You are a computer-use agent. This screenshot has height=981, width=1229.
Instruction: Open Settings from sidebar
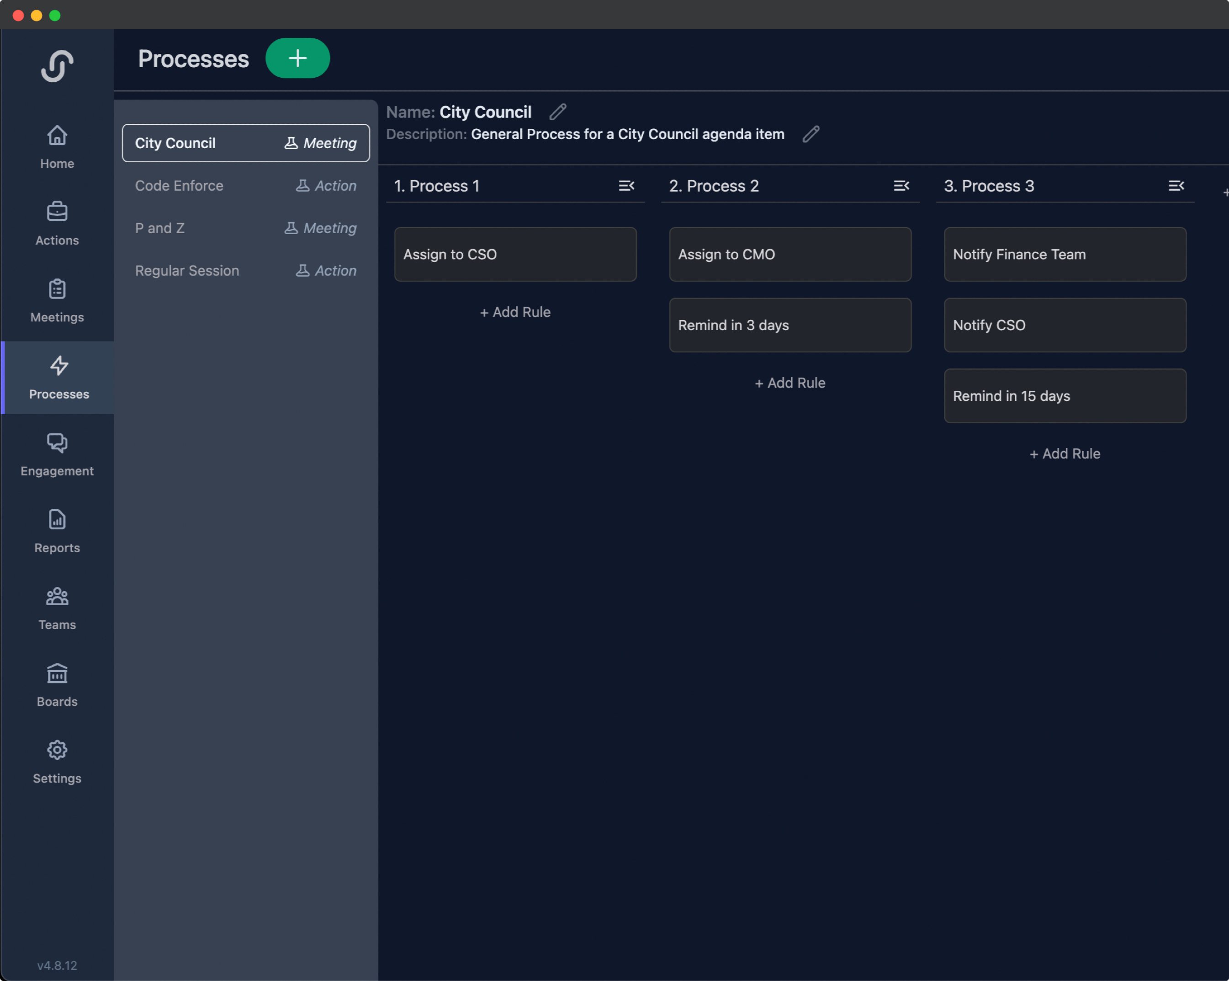pyautogui.click(x=57, y=762)
